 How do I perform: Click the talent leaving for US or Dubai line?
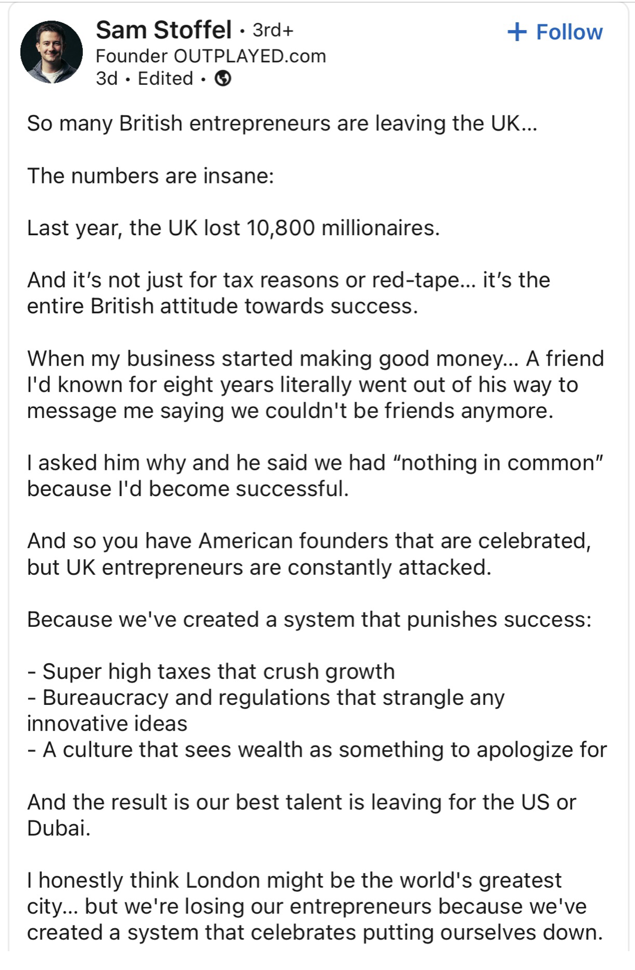pos(301,815)
